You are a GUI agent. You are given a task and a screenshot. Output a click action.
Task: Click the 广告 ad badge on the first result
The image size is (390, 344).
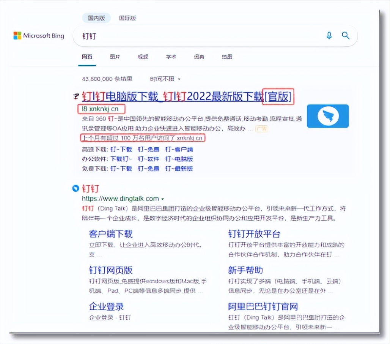(x=261, y=129)
